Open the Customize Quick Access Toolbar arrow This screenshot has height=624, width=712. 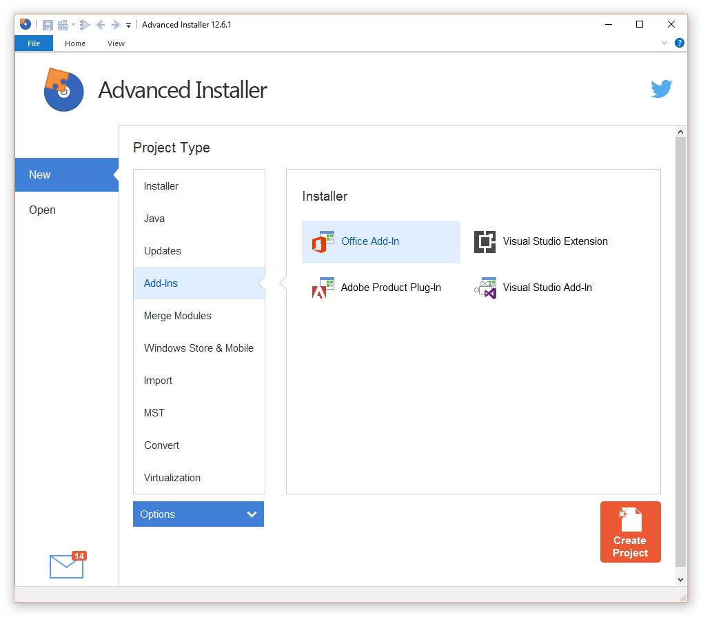128,26
